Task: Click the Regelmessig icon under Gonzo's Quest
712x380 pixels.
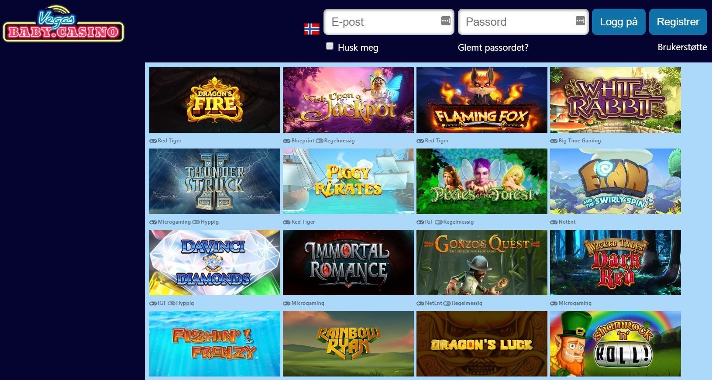Action: pyautogui.click(x=447, y=303)
